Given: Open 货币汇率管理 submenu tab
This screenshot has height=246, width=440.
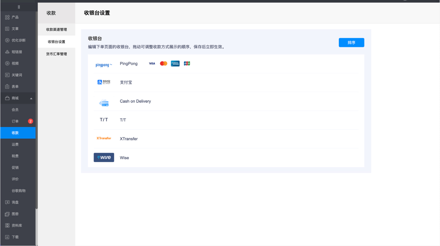Looking at the screenshot, I should 56,54.
